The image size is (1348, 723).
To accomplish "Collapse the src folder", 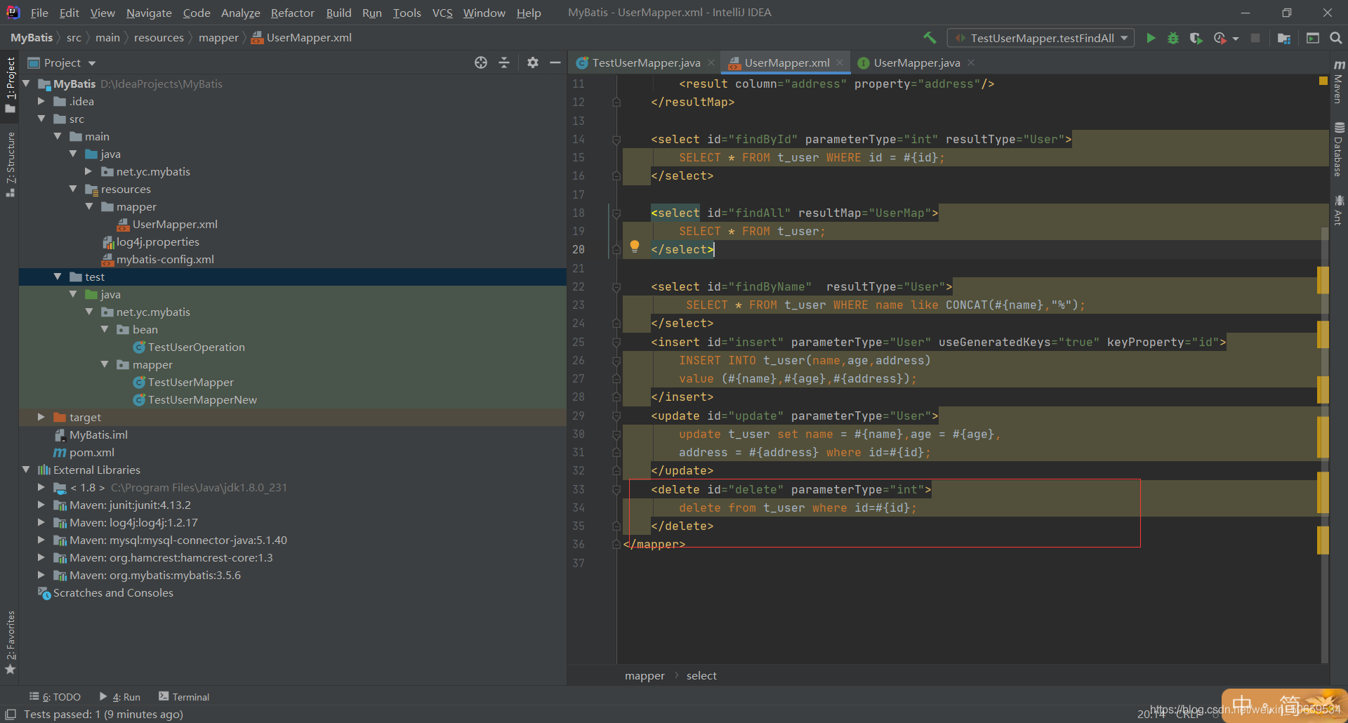I will click(x=41, y=119).
